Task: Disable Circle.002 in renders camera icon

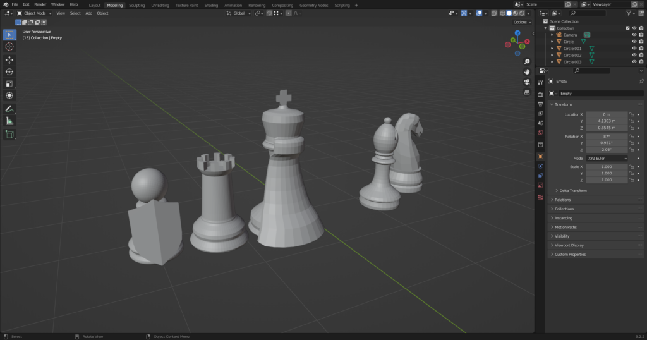Action: pos(641,55)
